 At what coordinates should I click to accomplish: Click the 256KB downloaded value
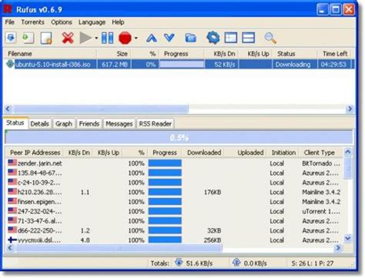coord(213,240)
